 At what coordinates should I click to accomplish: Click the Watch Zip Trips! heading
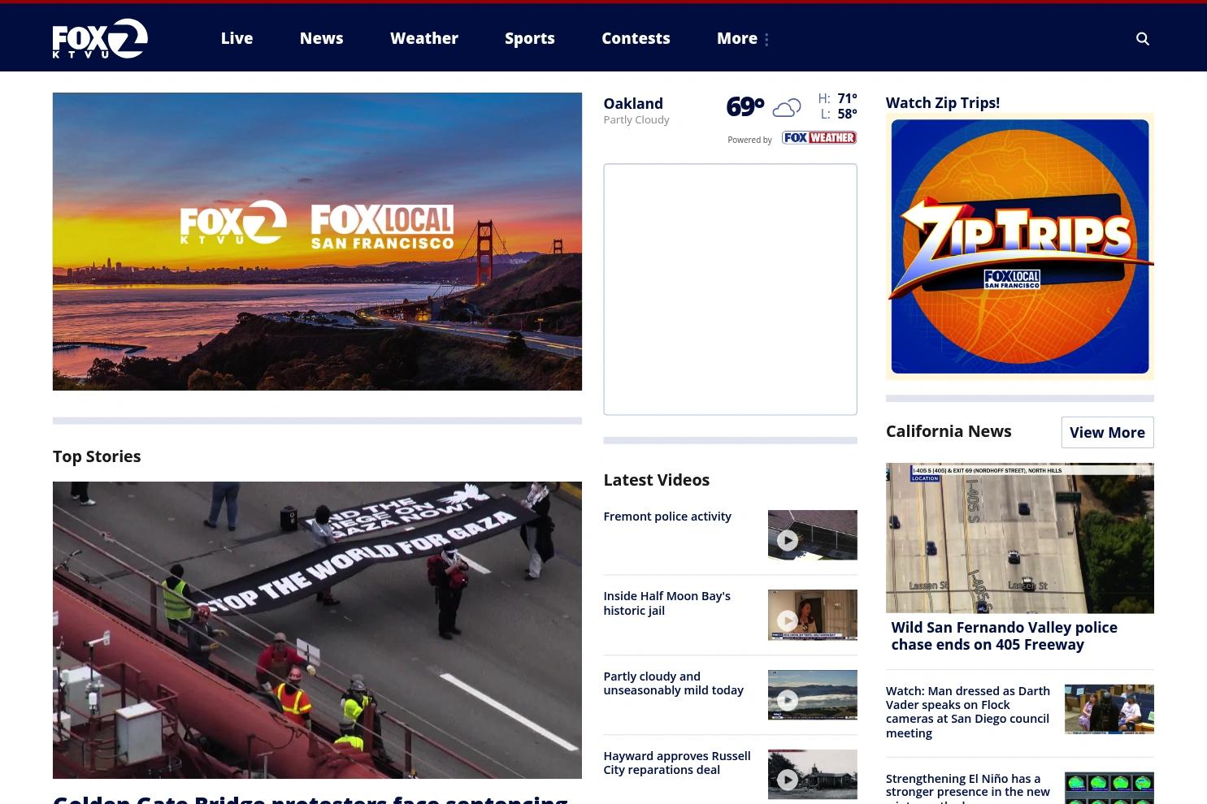pyautogui.click(x=943, y=102)
